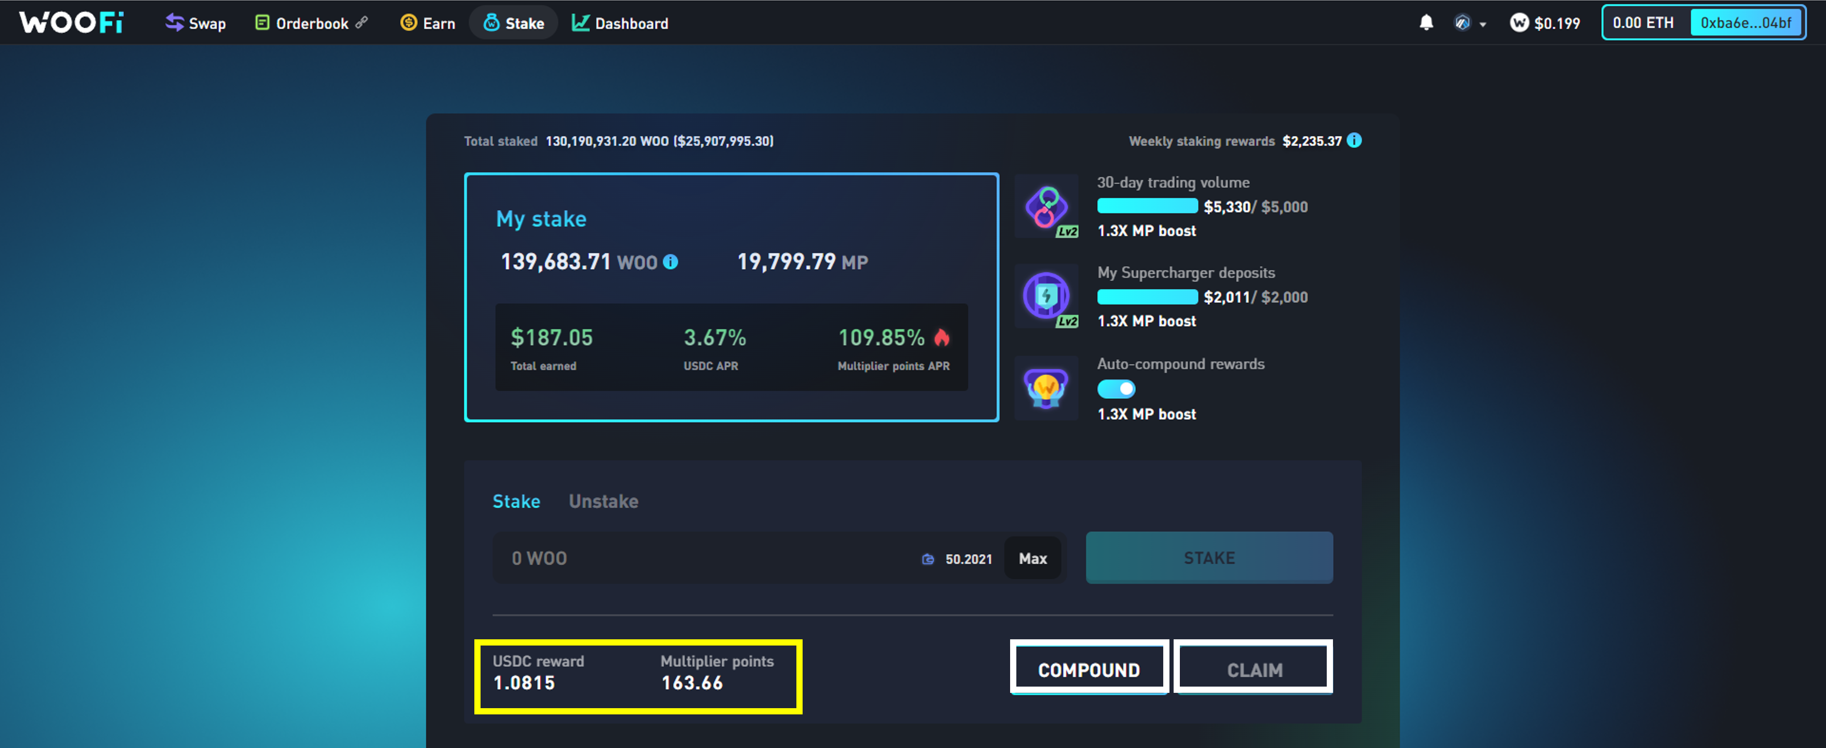Open the Earn menu item
This screenshot has width=1826, height=748.
428,23
